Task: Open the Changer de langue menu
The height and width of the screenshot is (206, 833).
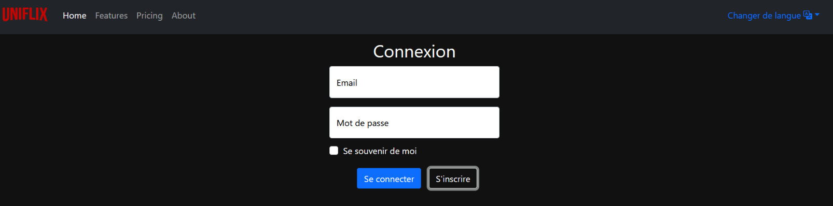Action: pyautogui.click(x=773, y=16)
